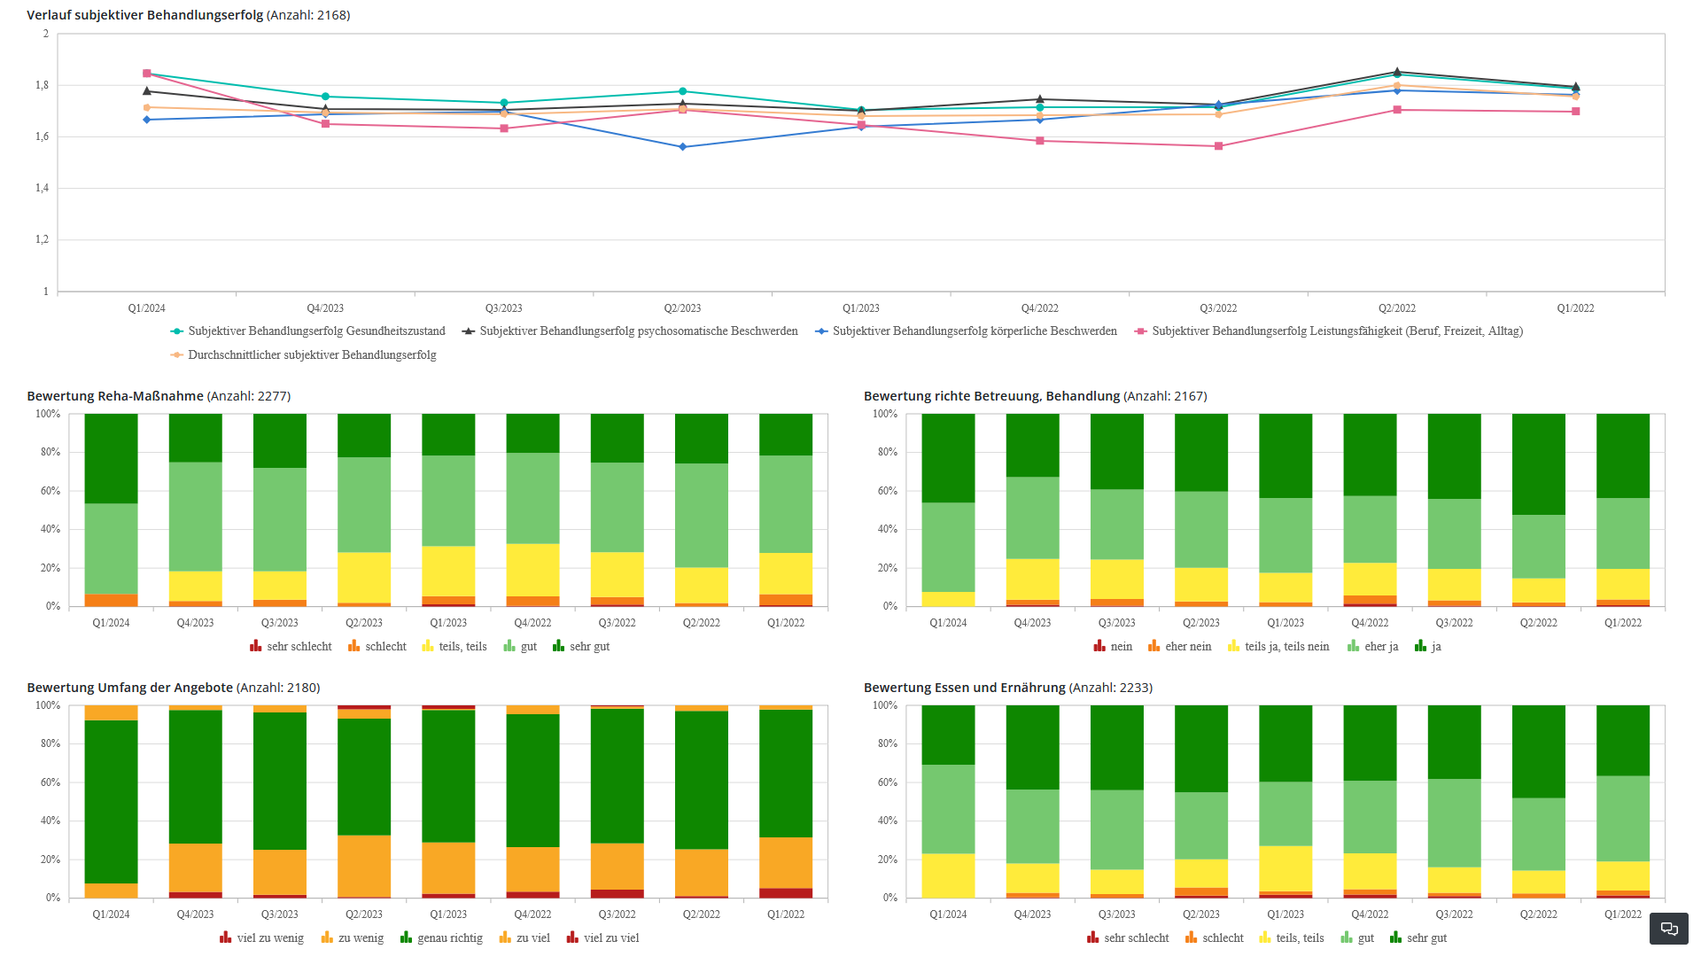
Task: Toggle legend 'Subjektiver Behandlungserfolg Gesundheitszustand'
Action: [307, 331]
